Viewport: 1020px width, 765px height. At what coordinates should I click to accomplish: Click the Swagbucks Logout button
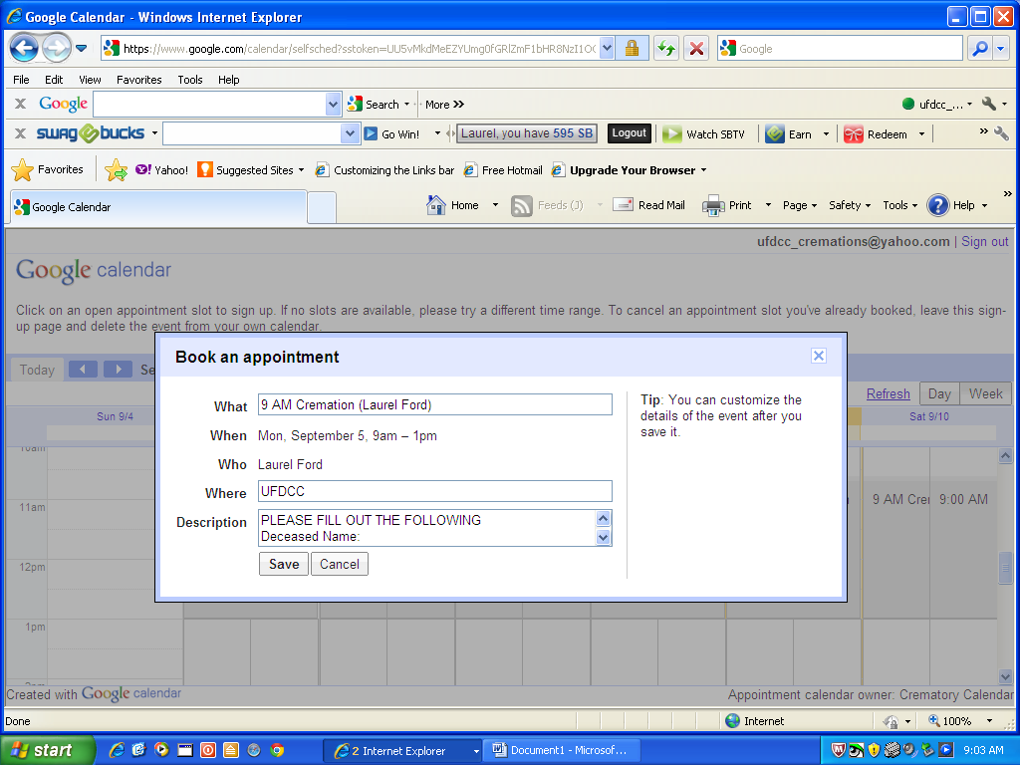pos(629,133)
